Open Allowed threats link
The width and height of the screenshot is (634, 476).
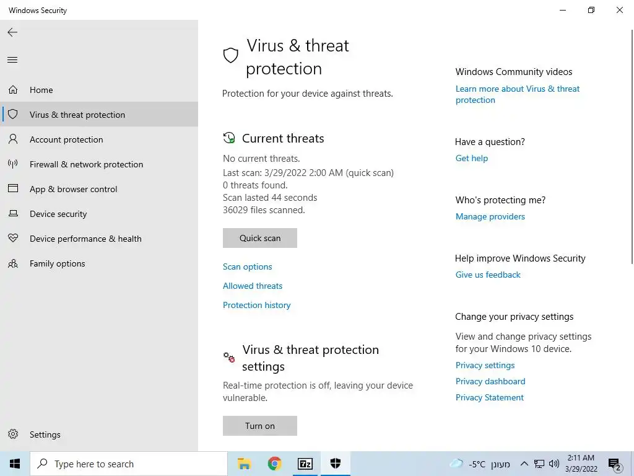253,286
